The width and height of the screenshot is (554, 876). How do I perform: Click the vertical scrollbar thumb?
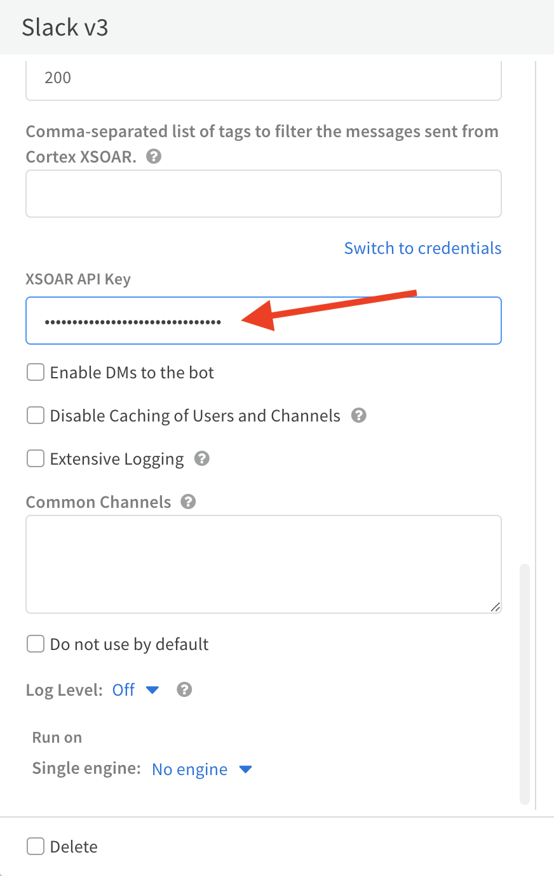pos(525,683)
